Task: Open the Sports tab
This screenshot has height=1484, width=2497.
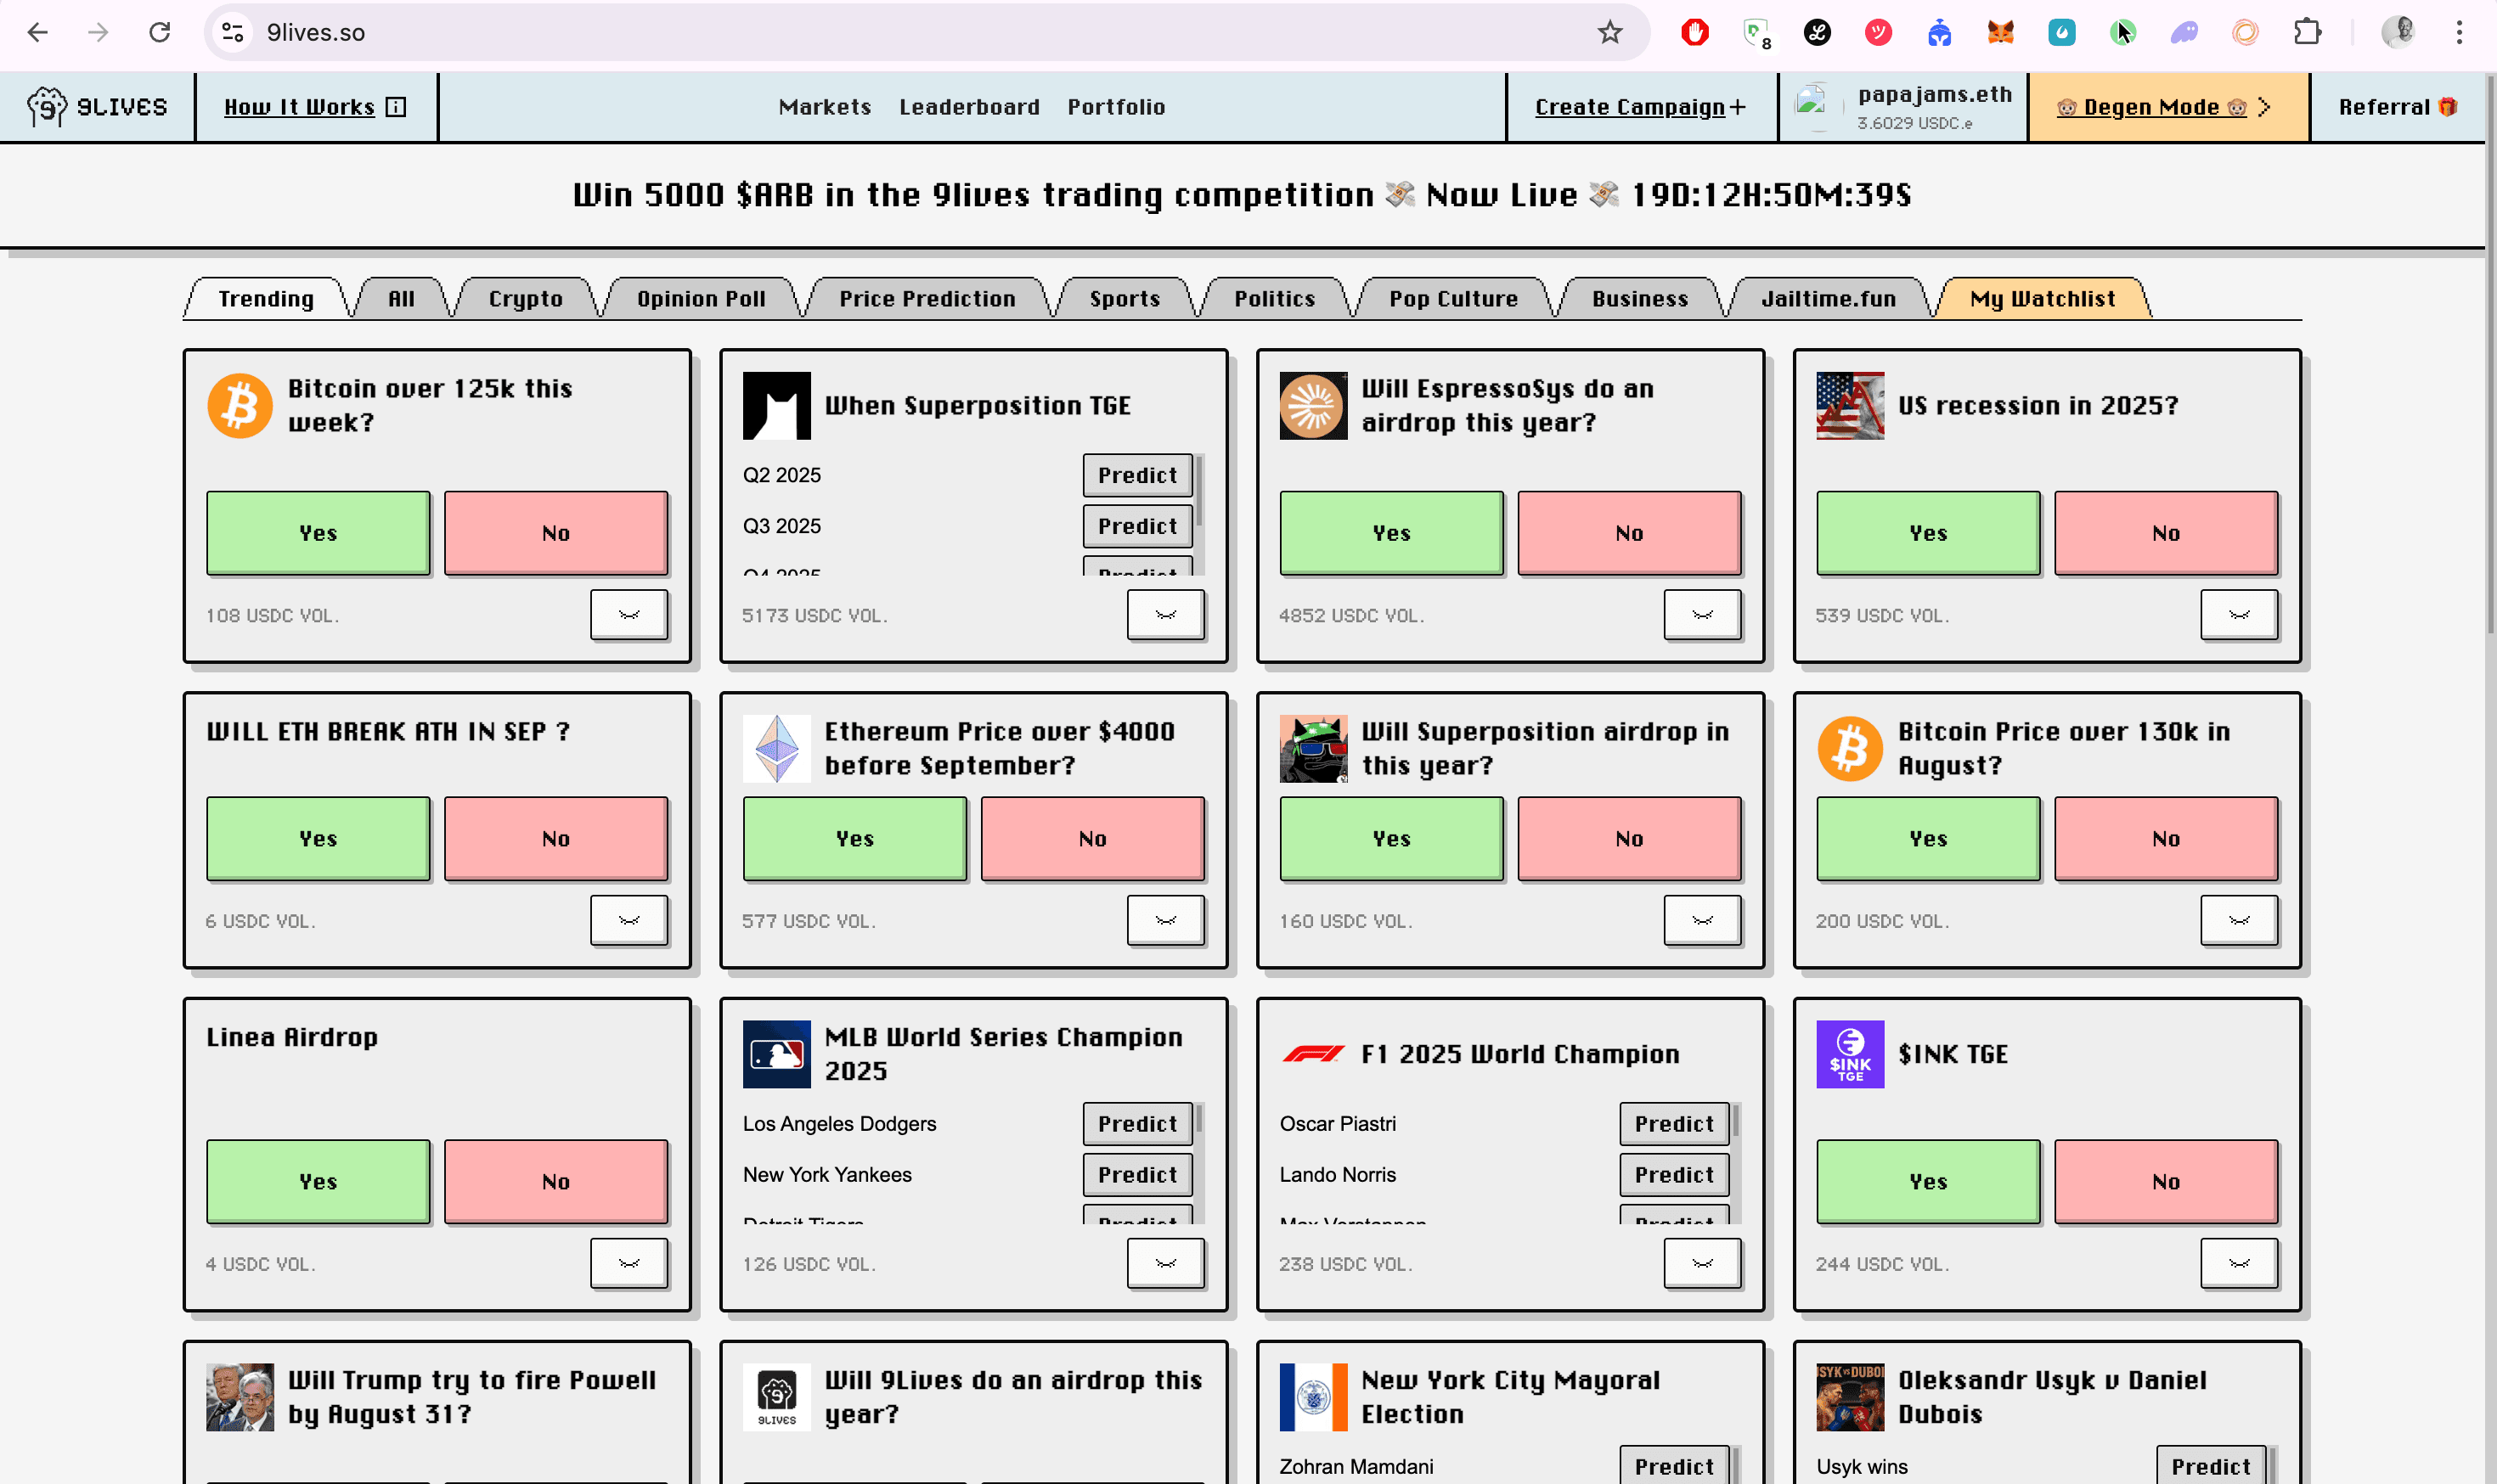Action: click(x=1124, y=298)
